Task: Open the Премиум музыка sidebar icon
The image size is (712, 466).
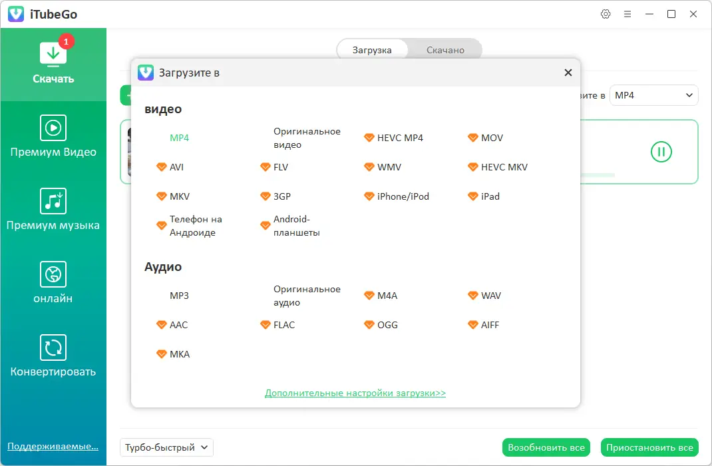Action: point(53,200)
